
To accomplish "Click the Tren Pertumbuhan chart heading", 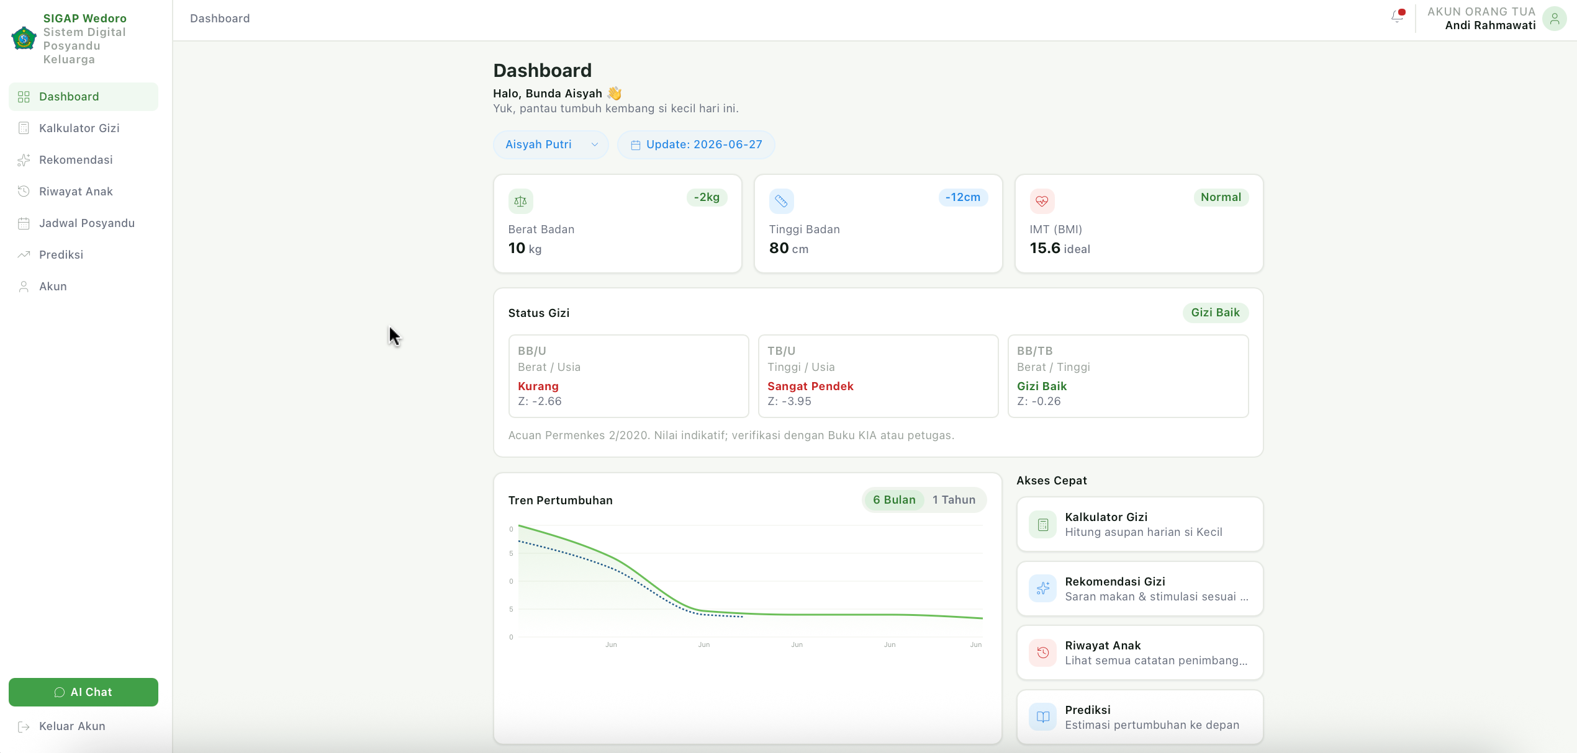I will click(561, 501).
